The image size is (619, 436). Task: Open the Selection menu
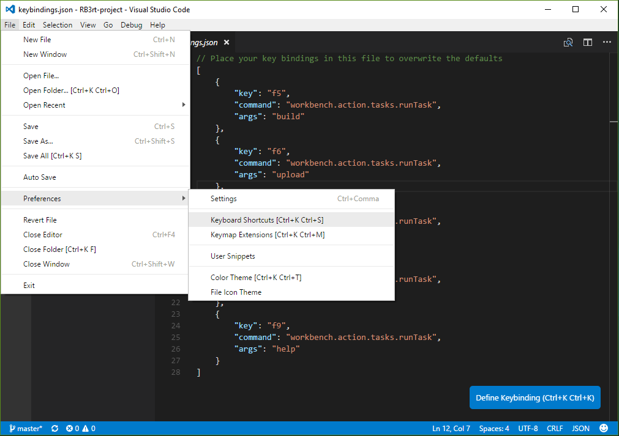[58, 25]
